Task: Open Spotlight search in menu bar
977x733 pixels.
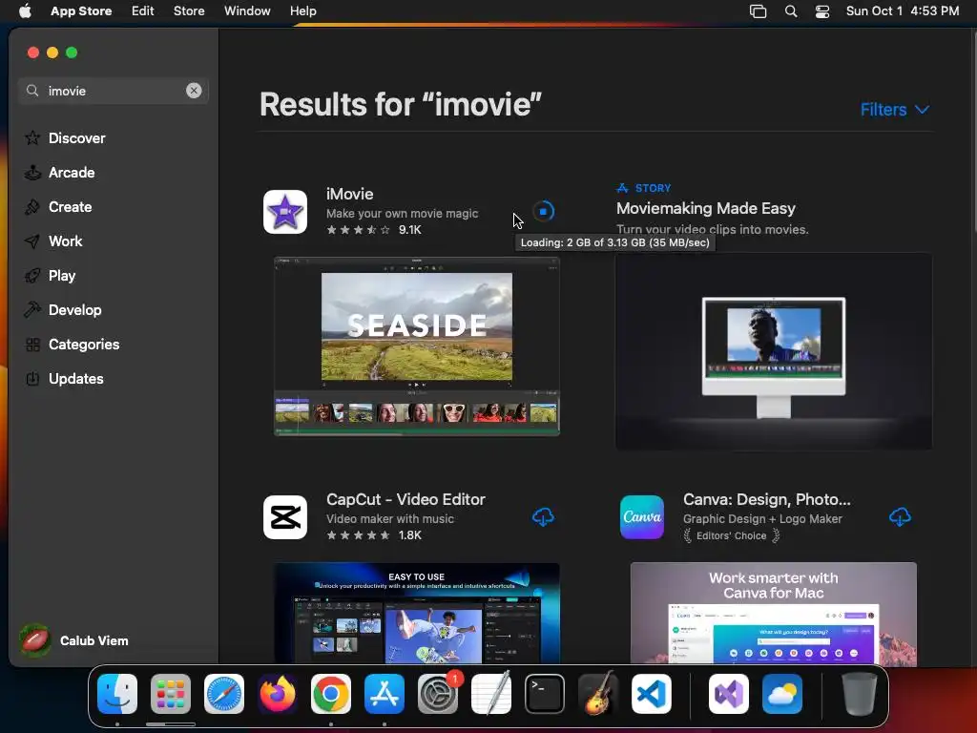Action: 791,11
